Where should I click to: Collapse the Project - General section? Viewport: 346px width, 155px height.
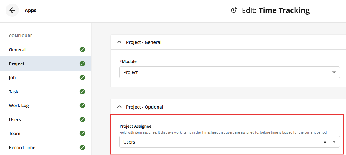click(119, 42)
